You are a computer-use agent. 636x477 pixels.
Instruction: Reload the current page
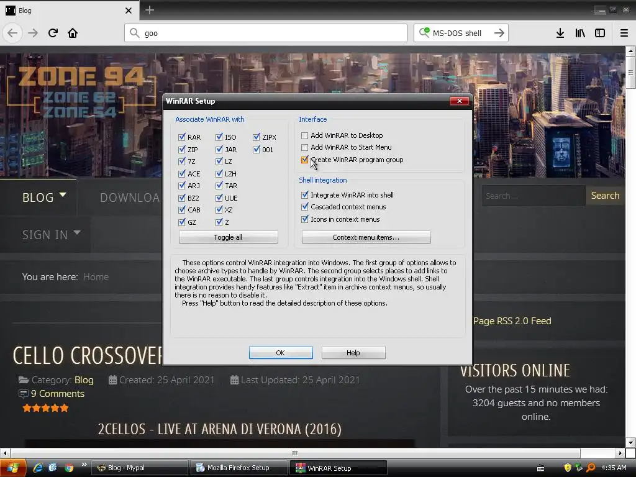click(53, 33)
